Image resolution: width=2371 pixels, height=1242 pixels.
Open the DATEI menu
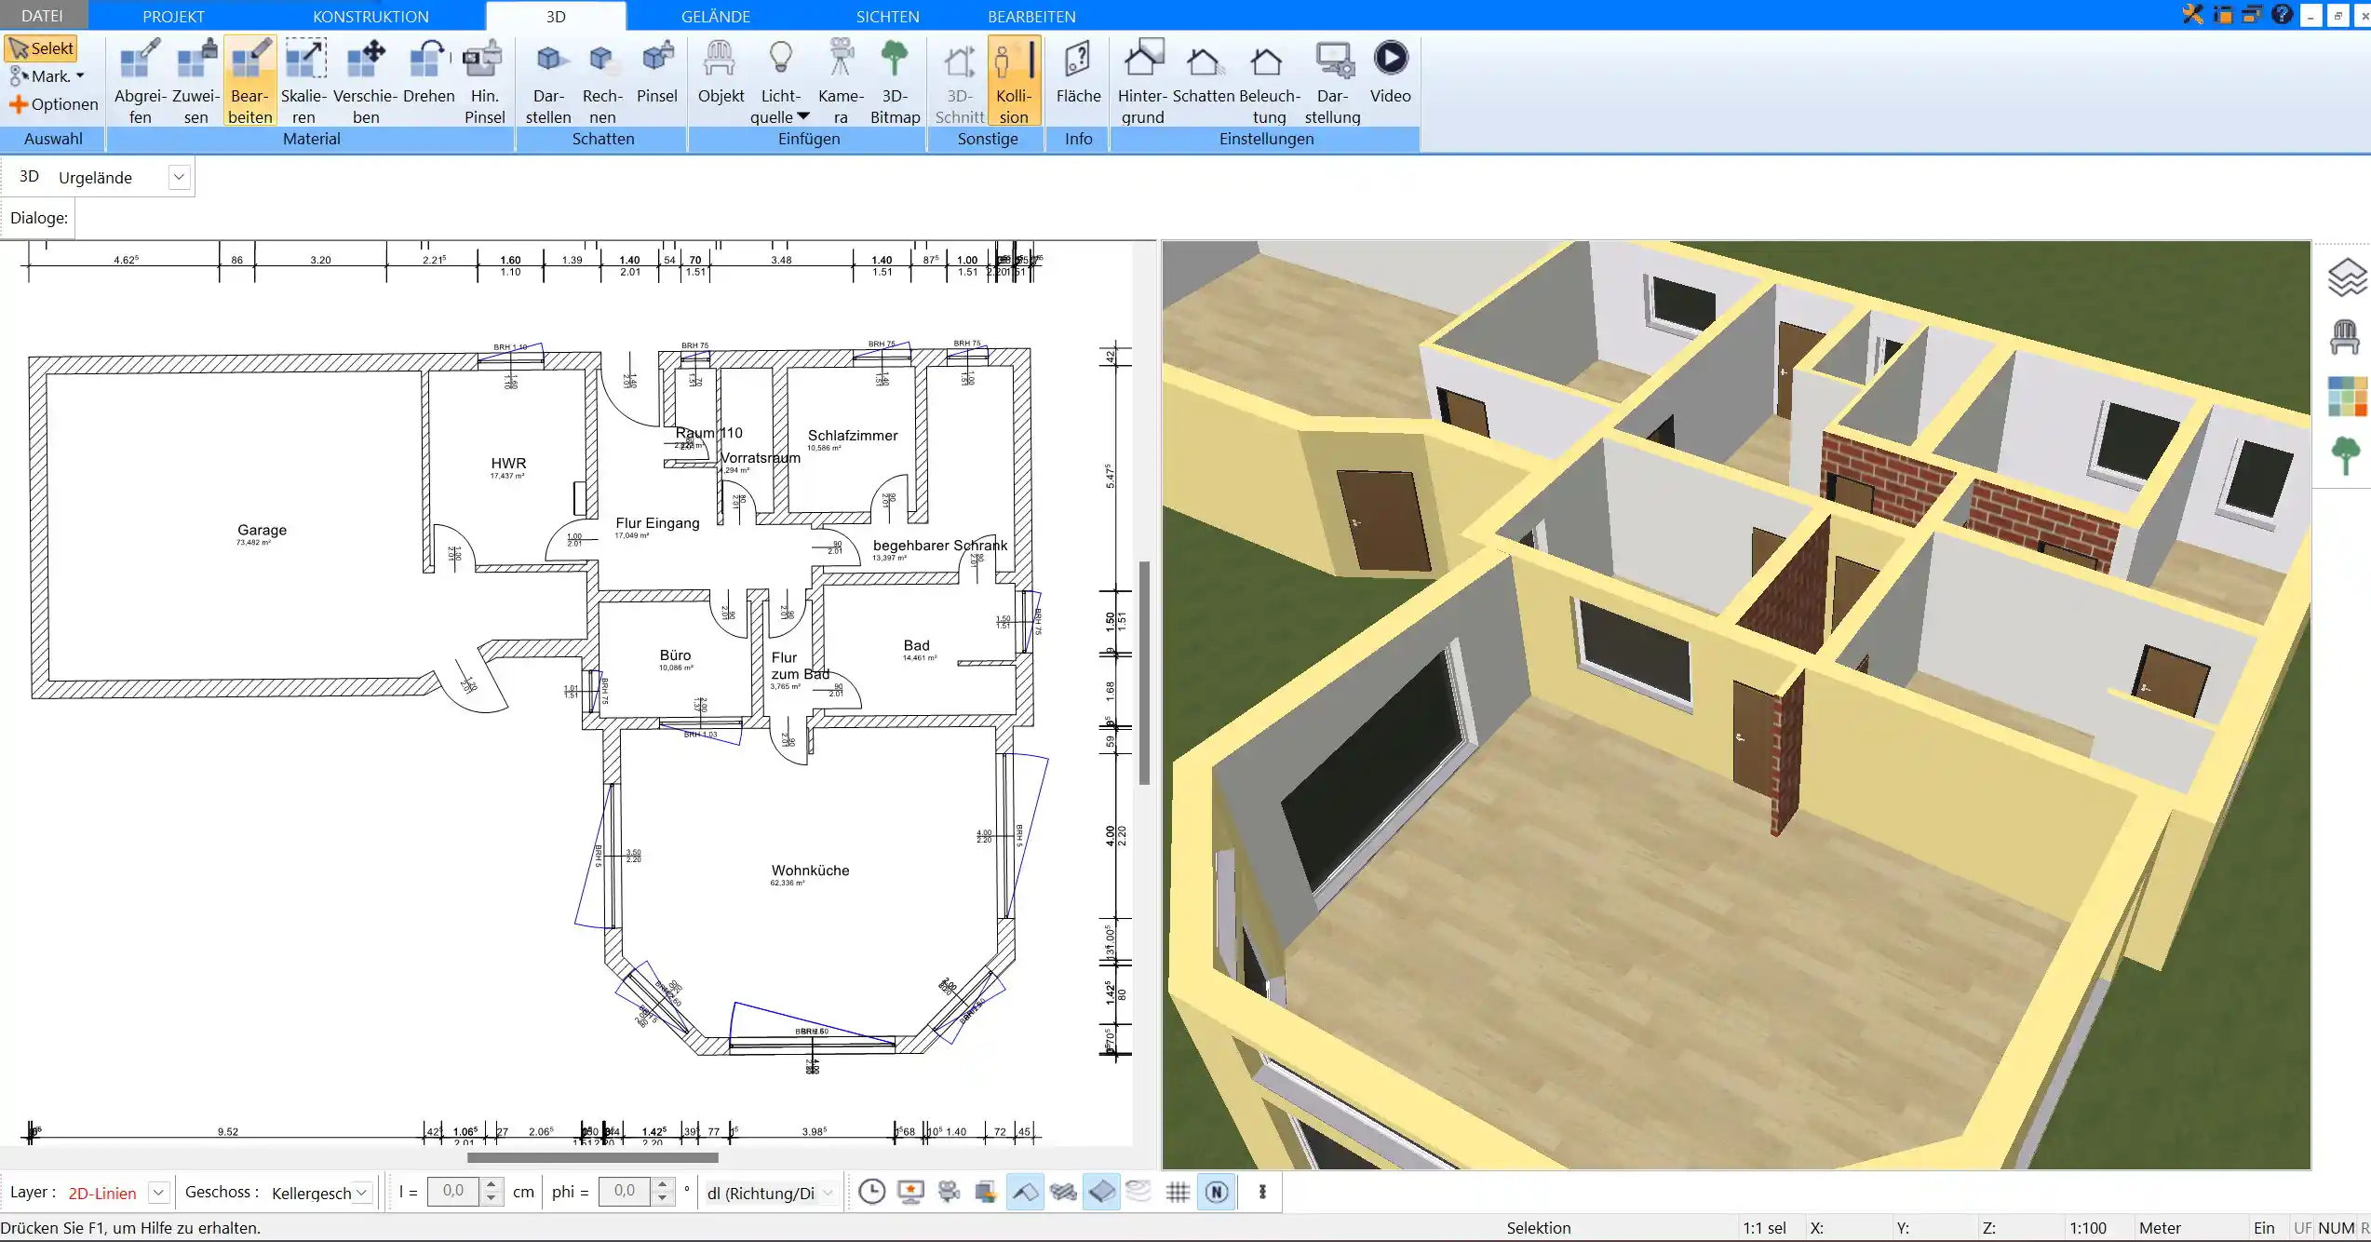tap(43, 16)
